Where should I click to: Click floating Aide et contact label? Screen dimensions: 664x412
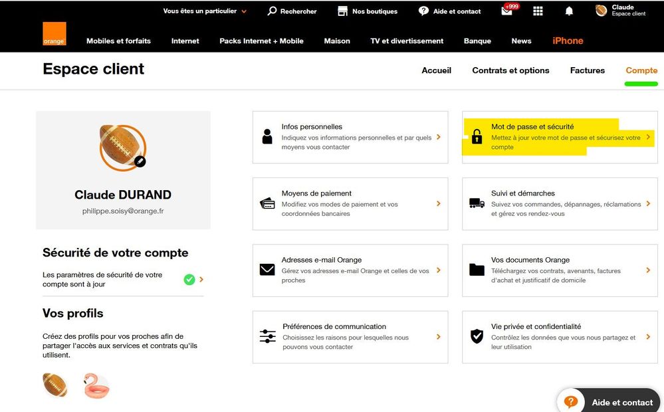(622, 403)
